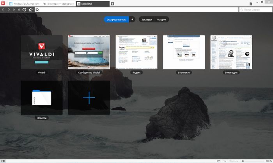273x163 pixels.
Task: Select the Экспресс-панель button
Action: (x=116, y=19)
